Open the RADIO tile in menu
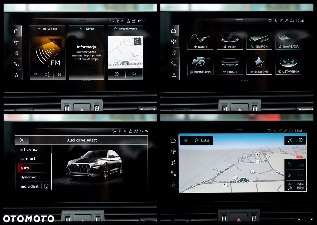Viewport: 317px width, 225px height. (x=200, y=41)
